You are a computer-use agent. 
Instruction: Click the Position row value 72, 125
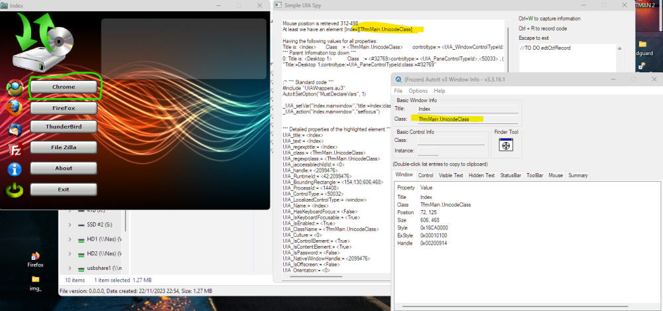pos(428,212)
